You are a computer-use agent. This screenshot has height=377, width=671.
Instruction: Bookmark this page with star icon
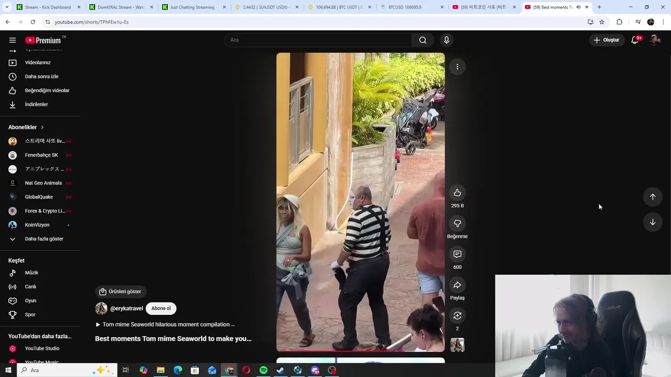tap(602, 22)
